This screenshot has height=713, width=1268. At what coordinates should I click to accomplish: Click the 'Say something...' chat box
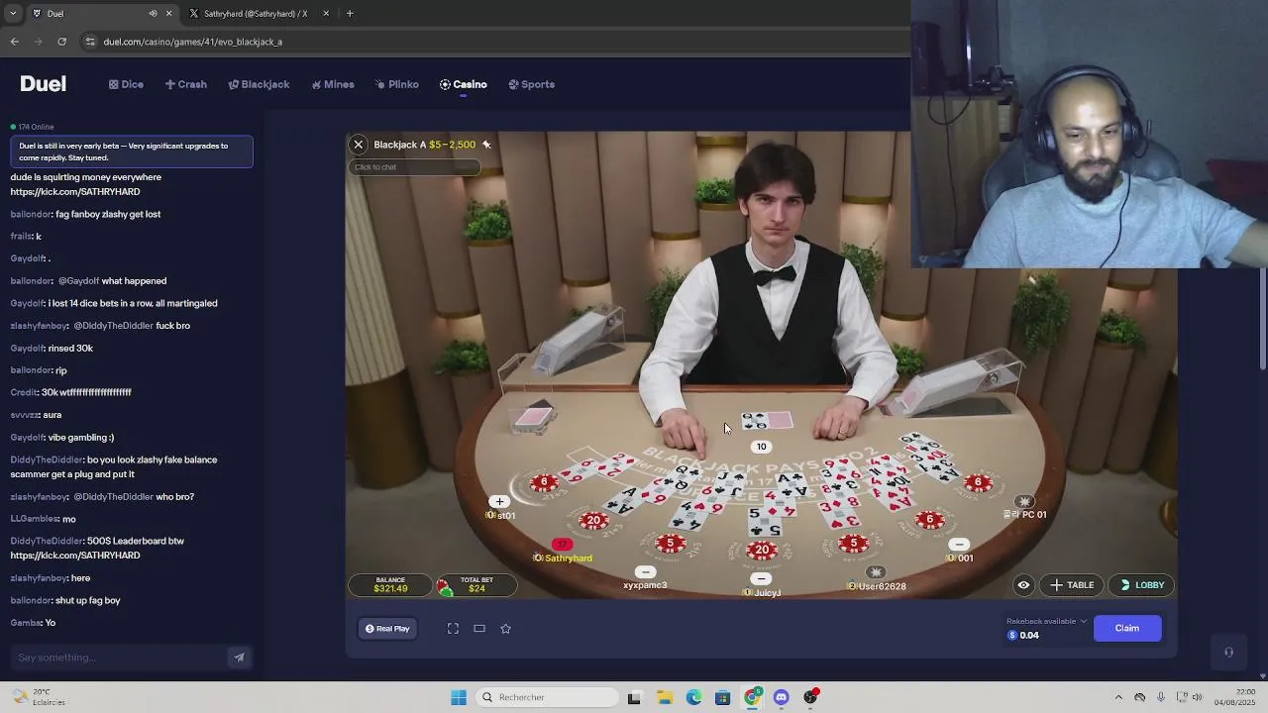(119, 658)
